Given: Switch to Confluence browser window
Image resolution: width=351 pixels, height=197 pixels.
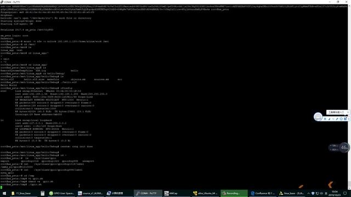Looking at the screenshot, I should click(x=263, y=193).
